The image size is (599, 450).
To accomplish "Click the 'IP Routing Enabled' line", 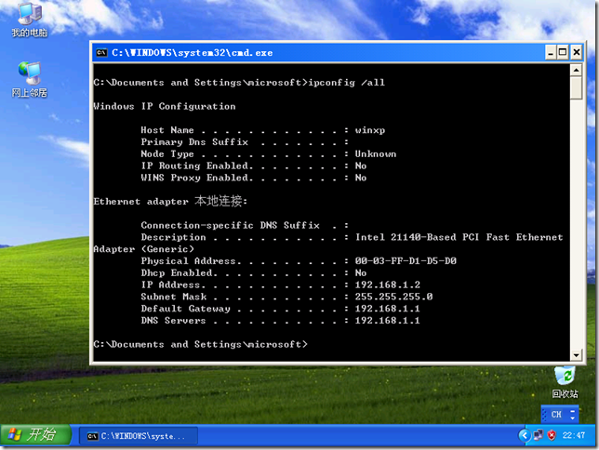I will 254,165.
